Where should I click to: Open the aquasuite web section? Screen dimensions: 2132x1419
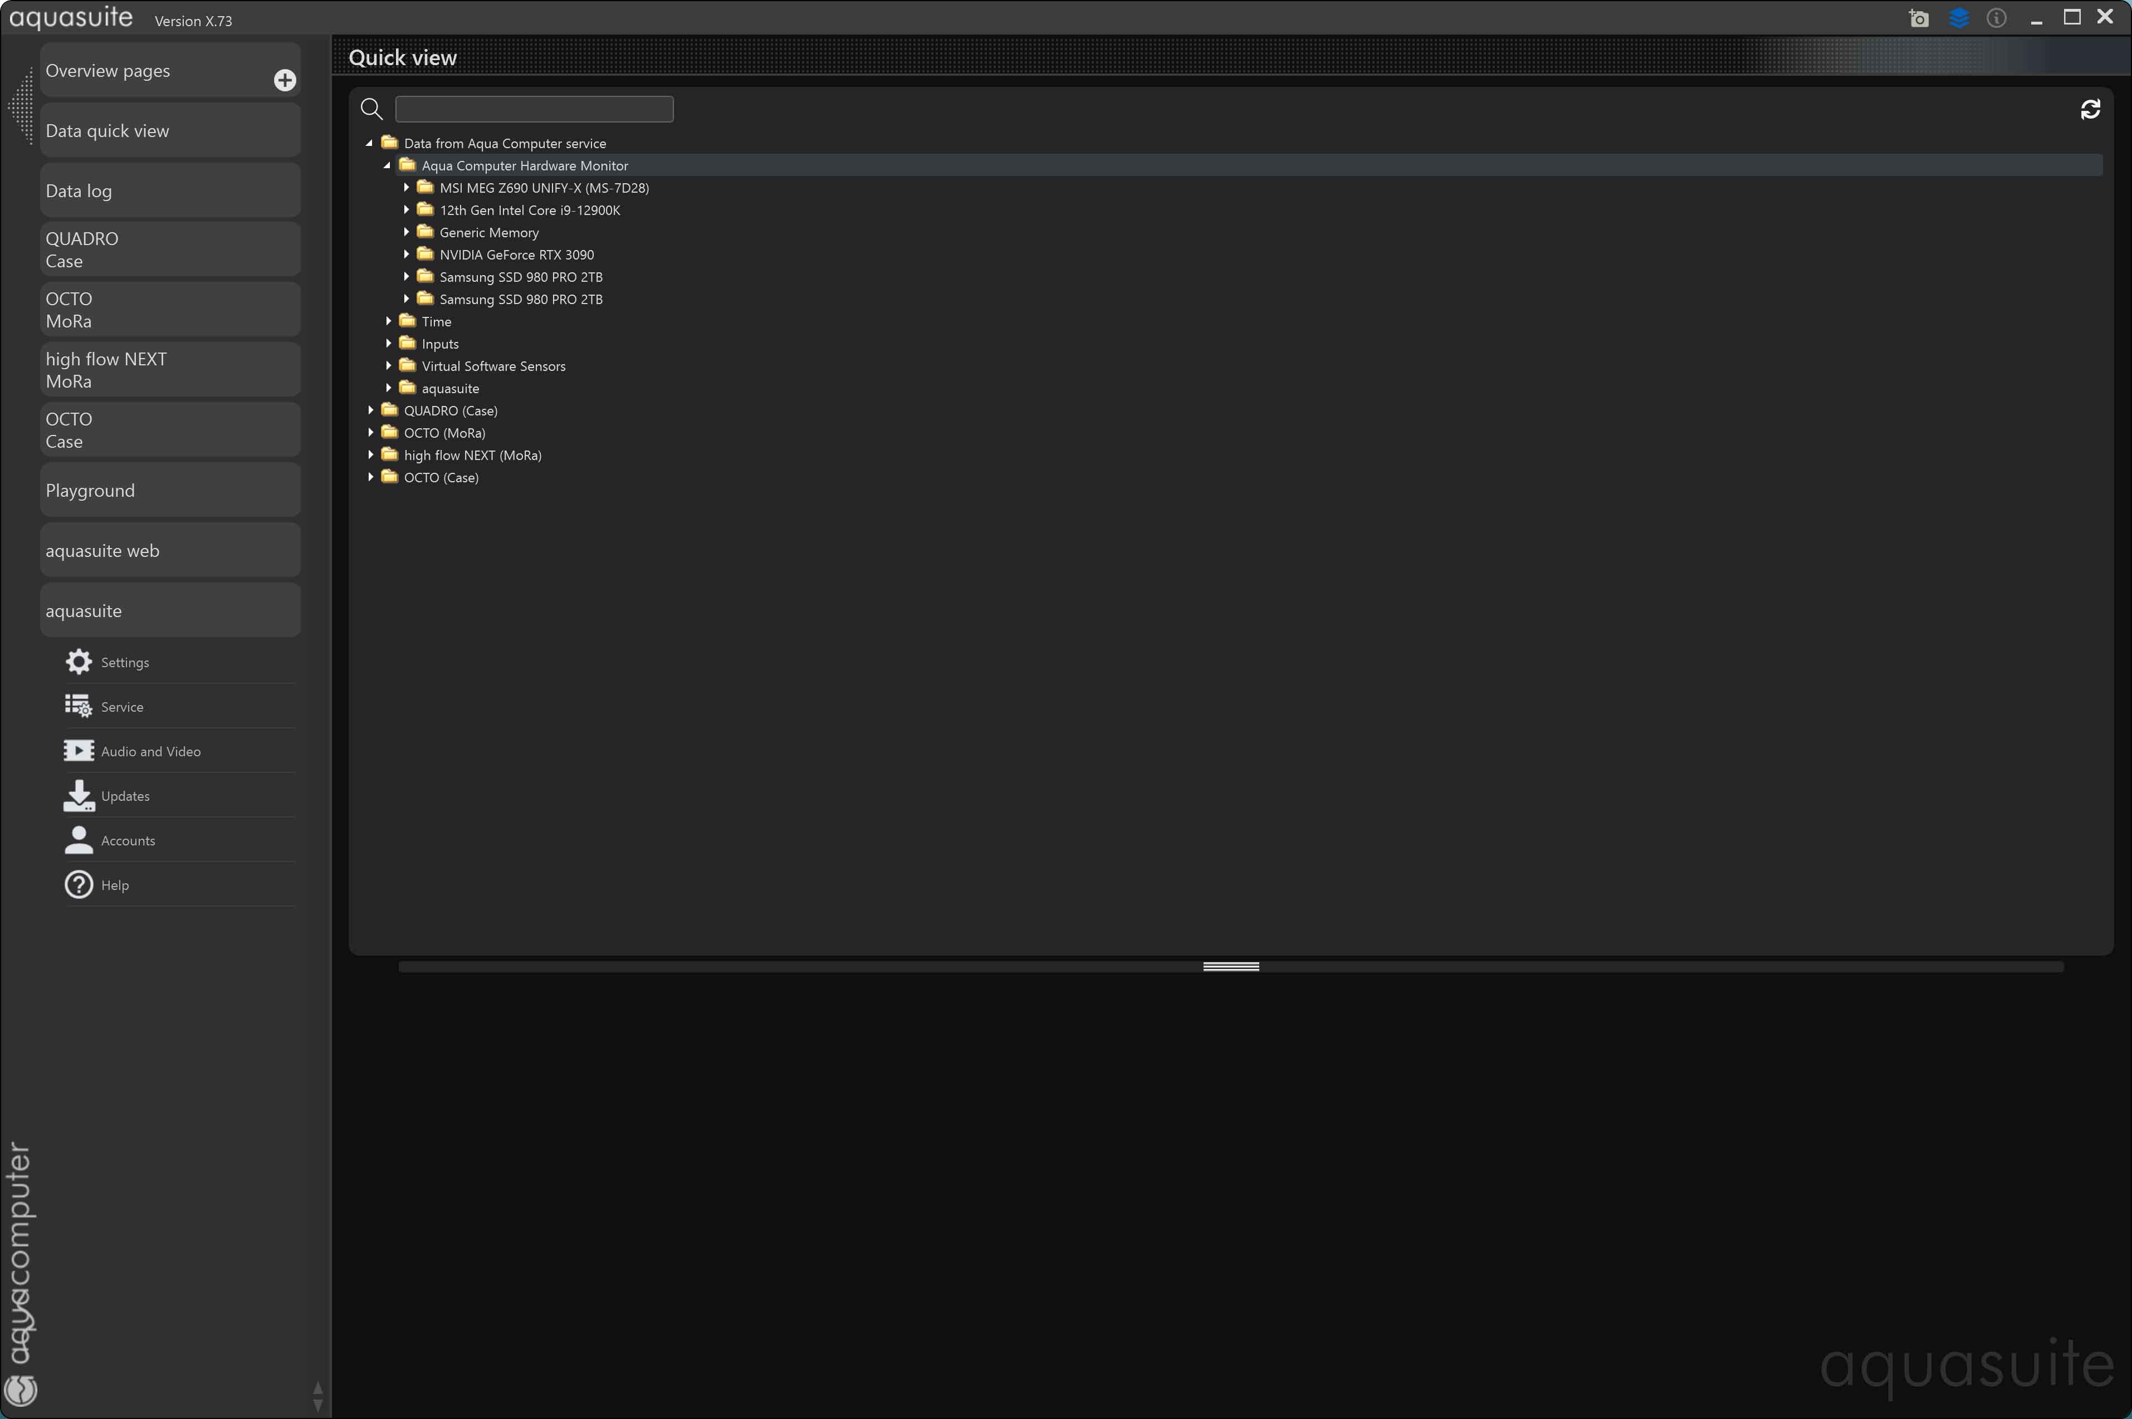(x=169, y=550)
